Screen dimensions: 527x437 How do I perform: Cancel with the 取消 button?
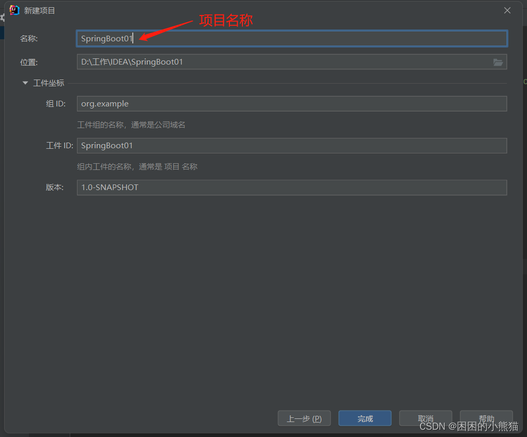(426, 418)
